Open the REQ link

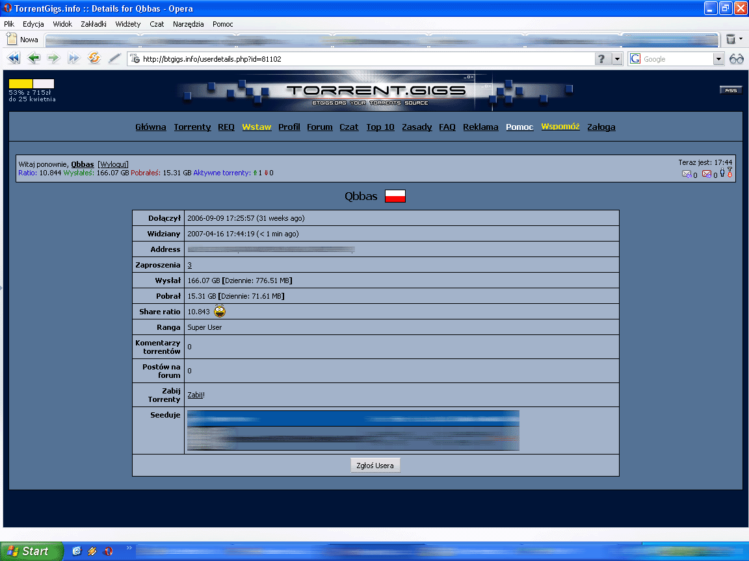point(226,127)
